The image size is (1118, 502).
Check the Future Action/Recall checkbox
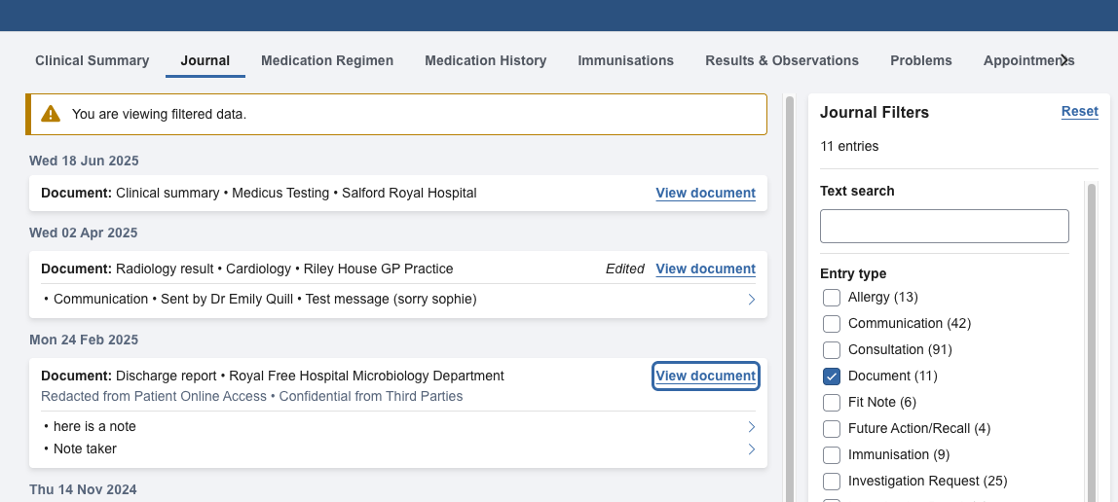(x=832, y=429)
